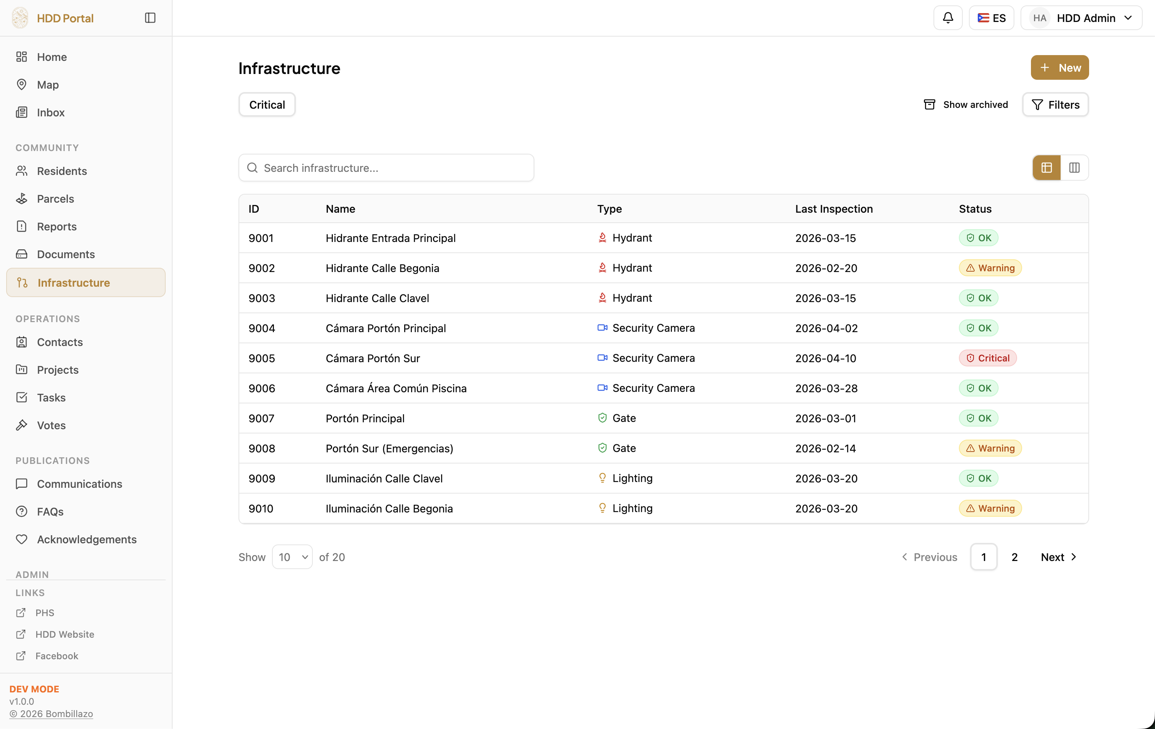This screenshot has height=729, width=1155.
Task: Switch language to ES
Action: 991,18
